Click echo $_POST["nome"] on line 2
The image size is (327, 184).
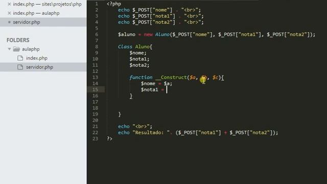coord(145,10)
